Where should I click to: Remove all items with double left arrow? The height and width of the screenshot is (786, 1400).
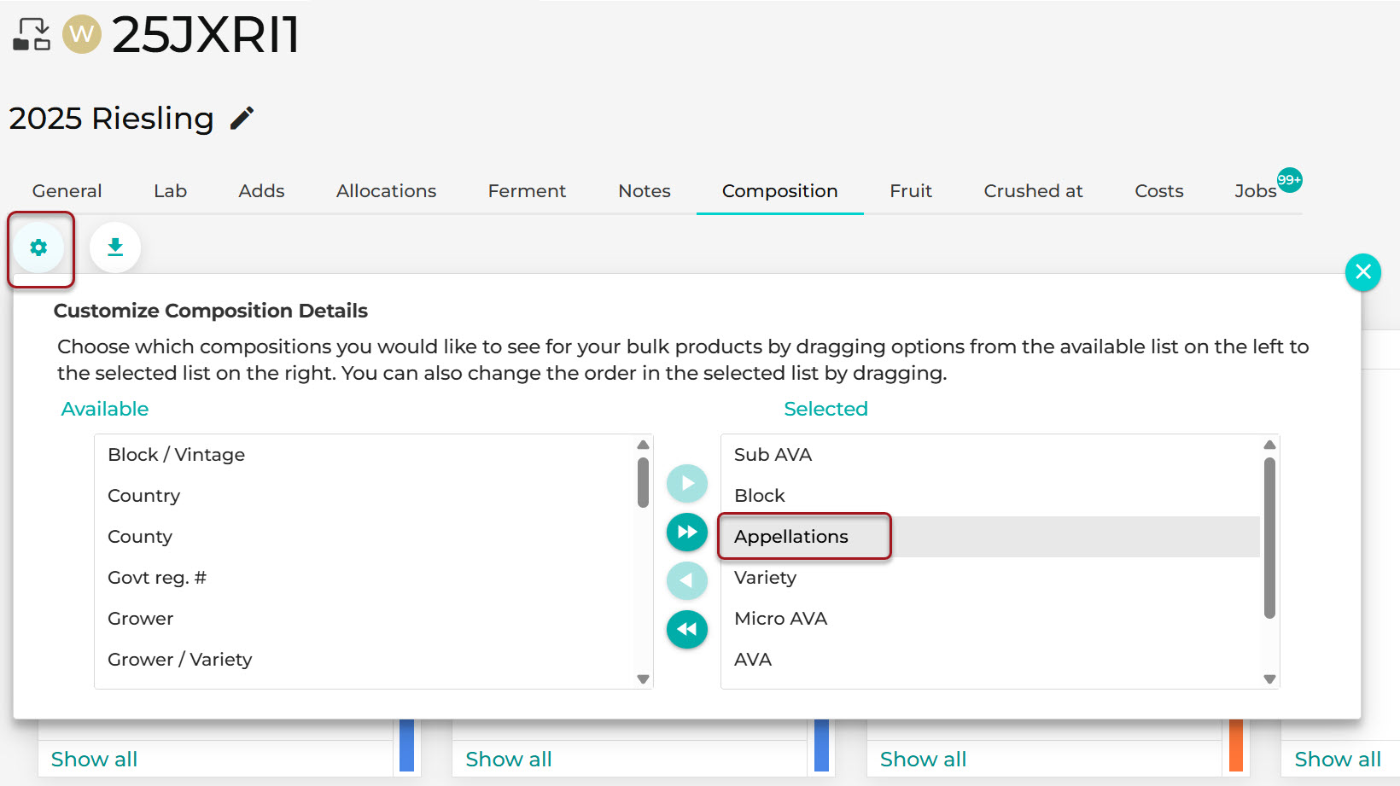[x=687, y=630]
